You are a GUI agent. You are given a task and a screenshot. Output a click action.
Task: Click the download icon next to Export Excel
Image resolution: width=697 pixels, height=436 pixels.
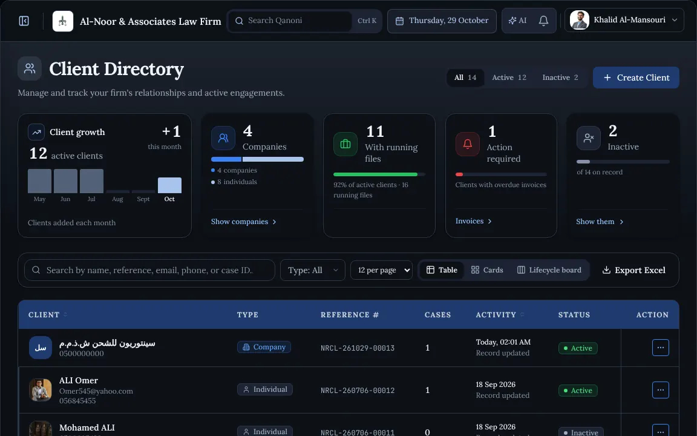coord(606,270)
